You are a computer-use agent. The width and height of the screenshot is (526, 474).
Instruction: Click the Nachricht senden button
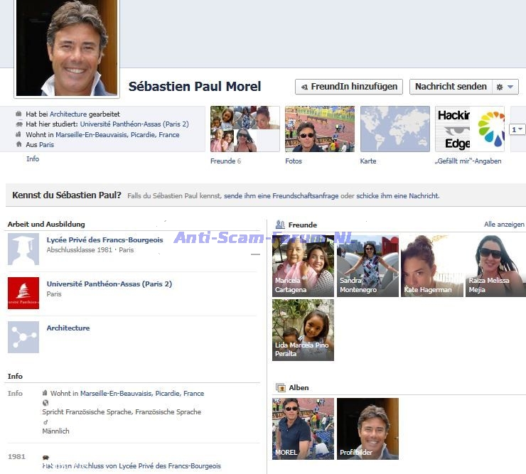451,87
